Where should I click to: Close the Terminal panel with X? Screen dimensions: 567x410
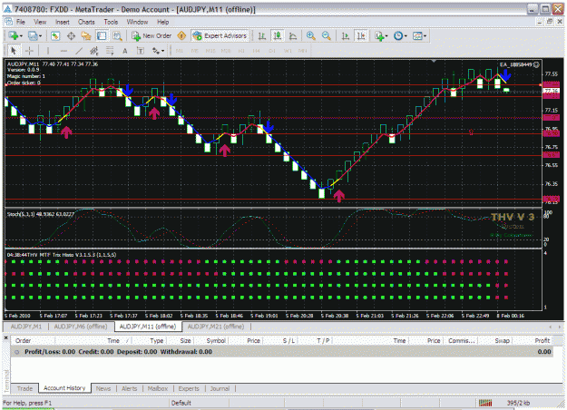[5, 337]
